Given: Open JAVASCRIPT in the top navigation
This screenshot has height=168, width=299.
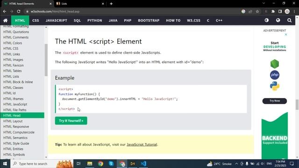Looking at the screenshot, I should point(56,21).
